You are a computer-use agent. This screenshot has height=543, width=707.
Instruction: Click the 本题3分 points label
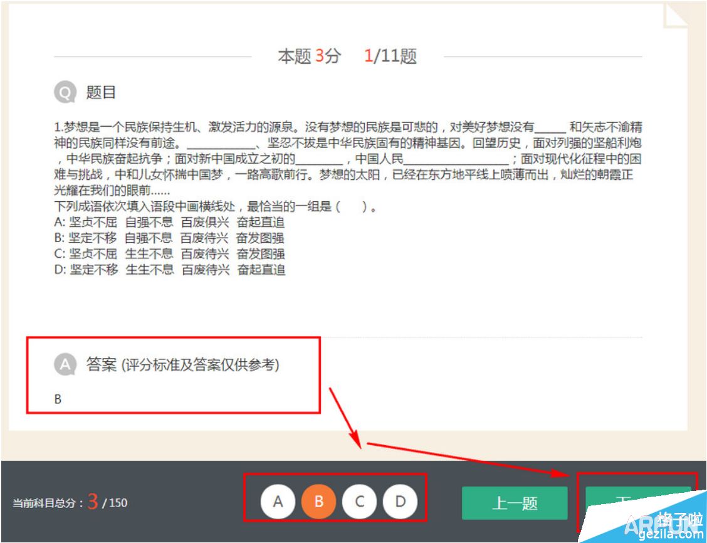tap(309, 56)
